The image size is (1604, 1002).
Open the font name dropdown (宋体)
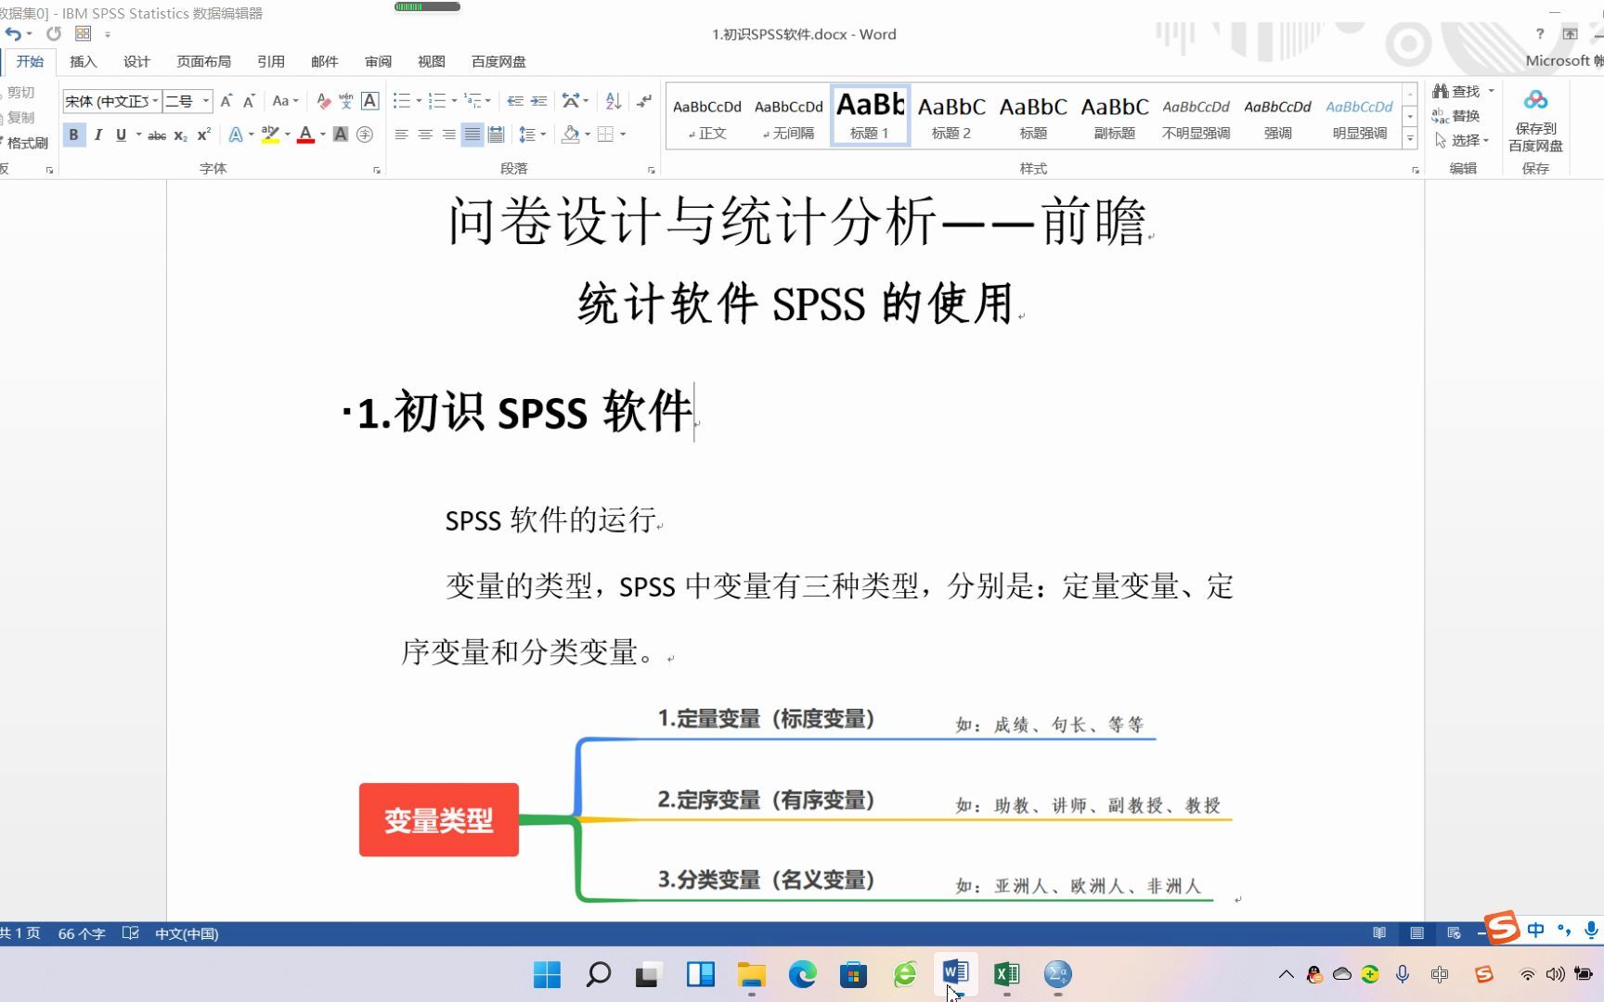tap(155, 101)
